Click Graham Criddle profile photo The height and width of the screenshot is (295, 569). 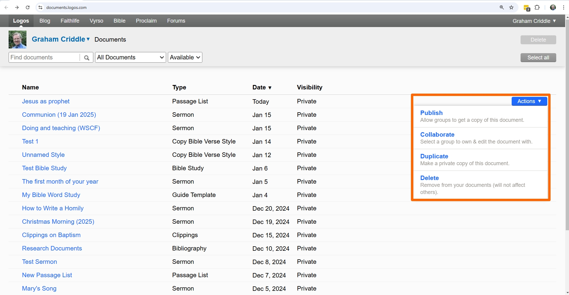click(18, 40)
